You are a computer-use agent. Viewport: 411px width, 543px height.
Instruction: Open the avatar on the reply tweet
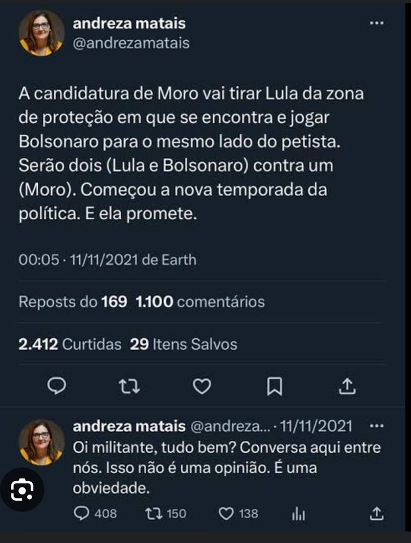(x=41, y=441)
